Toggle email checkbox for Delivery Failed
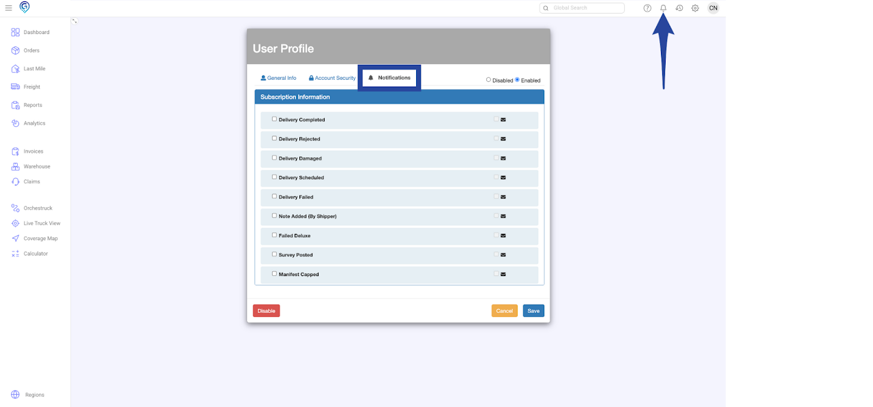The image size is (873, 407). point(497,196)
